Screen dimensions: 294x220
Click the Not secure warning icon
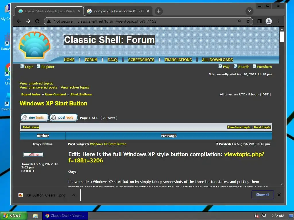(x=49, y=21)
